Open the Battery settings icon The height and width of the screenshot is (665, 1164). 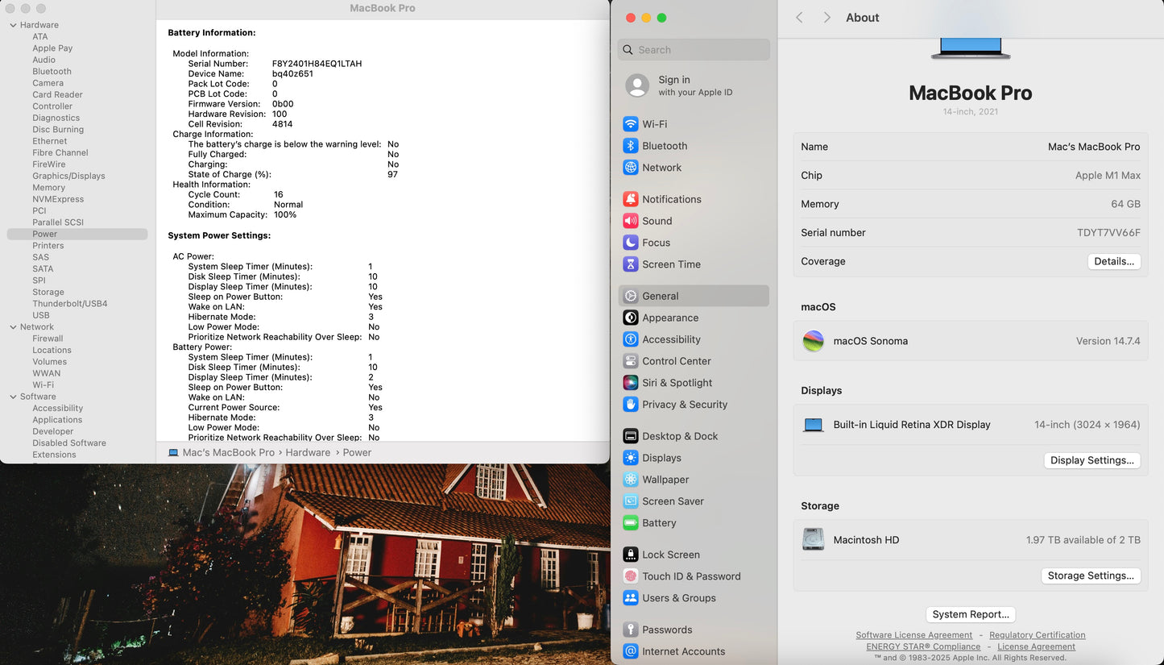(x=631, y=523)
